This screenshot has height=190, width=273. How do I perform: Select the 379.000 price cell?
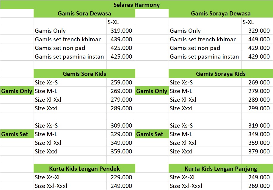click(257, 151)
